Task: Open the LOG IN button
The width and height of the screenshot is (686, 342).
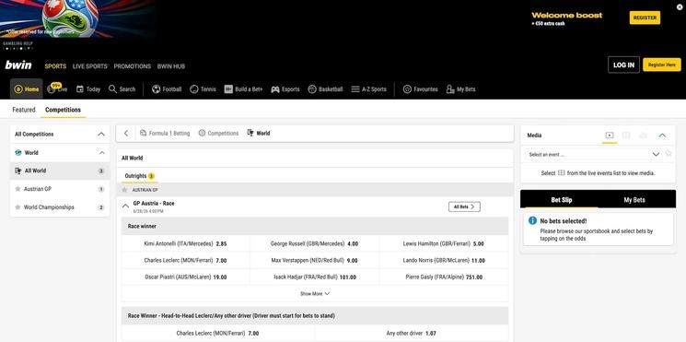Action: coord(623,65)
